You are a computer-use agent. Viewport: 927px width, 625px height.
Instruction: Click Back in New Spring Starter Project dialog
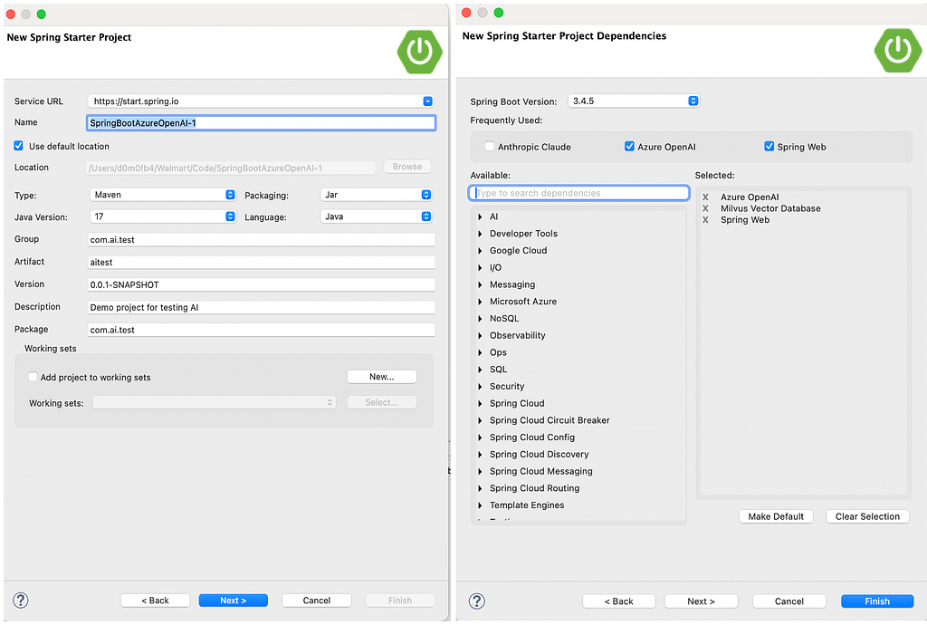coord(155,601)
